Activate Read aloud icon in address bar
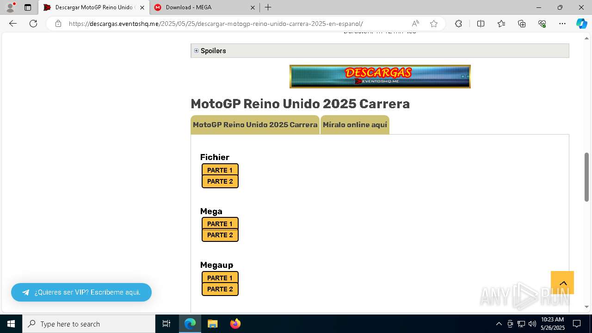The width and height of the screenshot is (592, 333). pos(415,24)
